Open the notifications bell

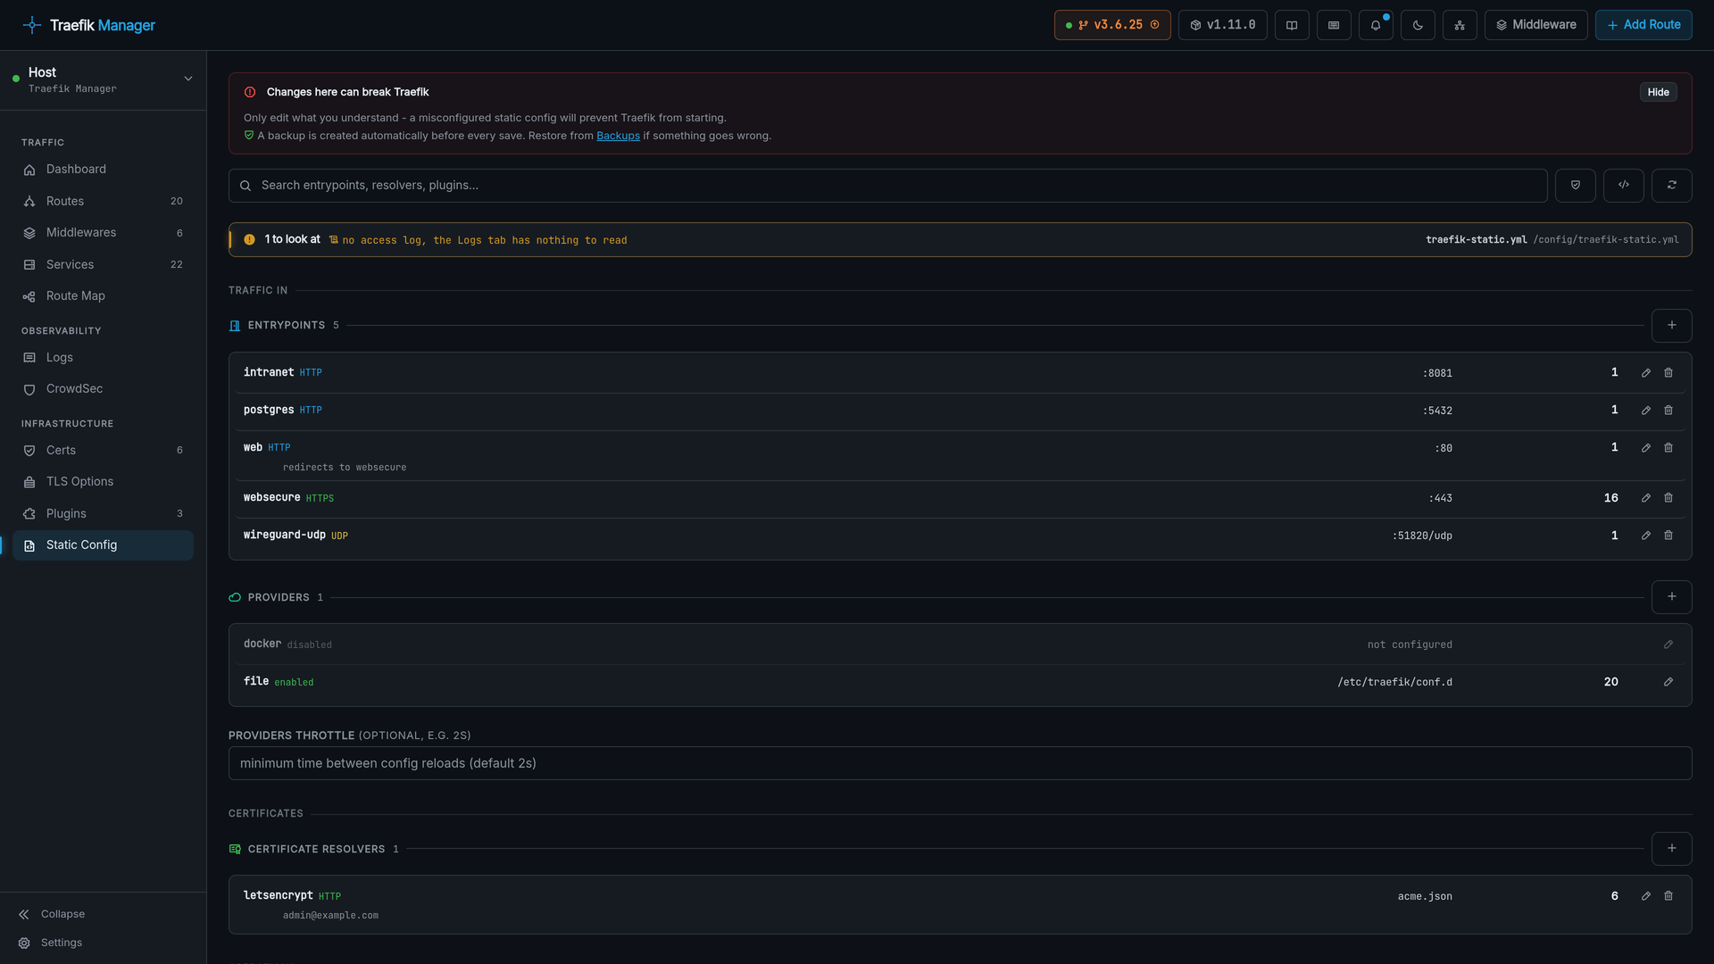pos(1376,25)
